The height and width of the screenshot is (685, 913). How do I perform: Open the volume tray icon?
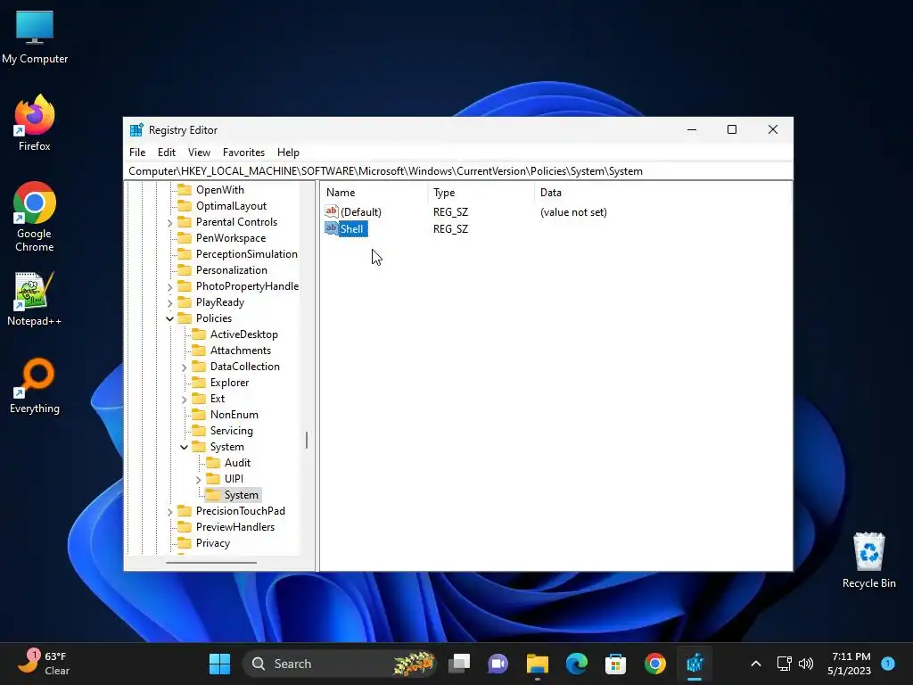[x=806, y=664]
